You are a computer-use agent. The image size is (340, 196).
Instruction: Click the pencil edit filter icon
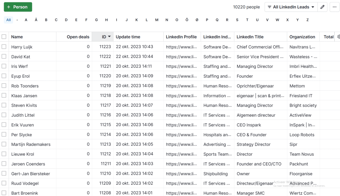[x=322, y=7]
